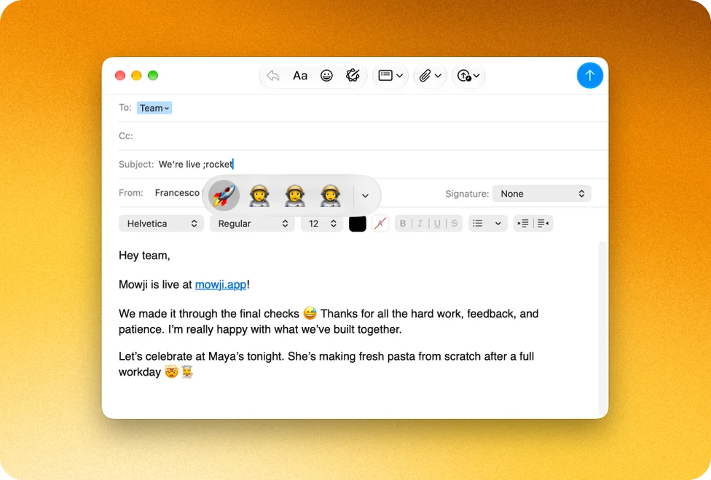Open the paperclip attachment menu
This screenshot has width=711, height=480.
point(430,76)
